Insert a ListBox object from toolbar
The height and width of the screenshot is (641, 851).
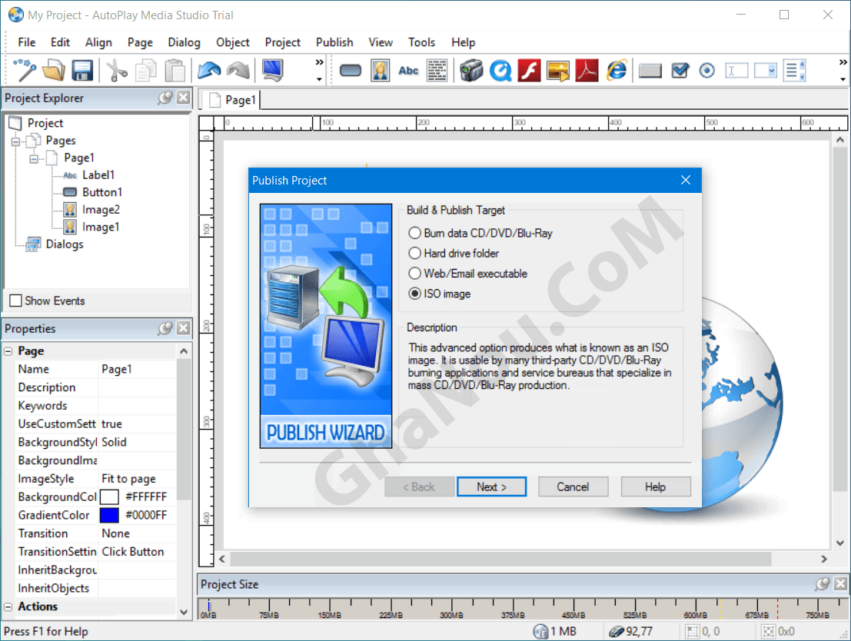[x=795, y=71]
